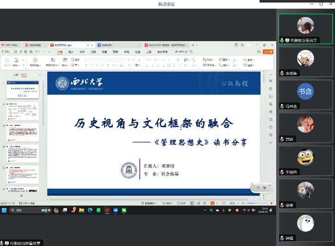This screenshot has width=335, height=246.
Task: Click 王晓丹 minion avatar tile
Action: pyautogui.click(x=305, y=160)
